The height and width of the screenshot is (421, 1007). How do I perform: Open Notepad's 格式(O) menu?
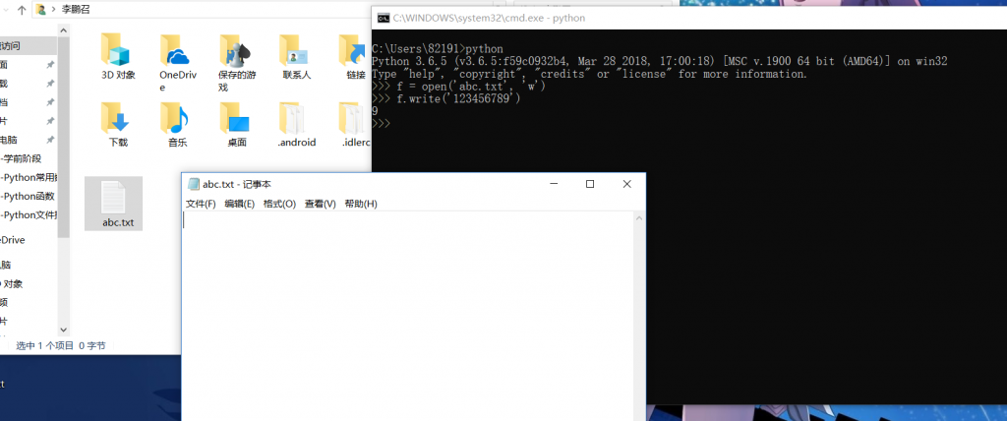coord(279,204)
